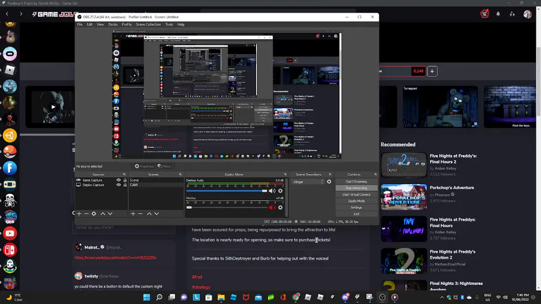541x304 pixels.
Task: Open Malrat's YouTube link in comments
Action: 115,258
